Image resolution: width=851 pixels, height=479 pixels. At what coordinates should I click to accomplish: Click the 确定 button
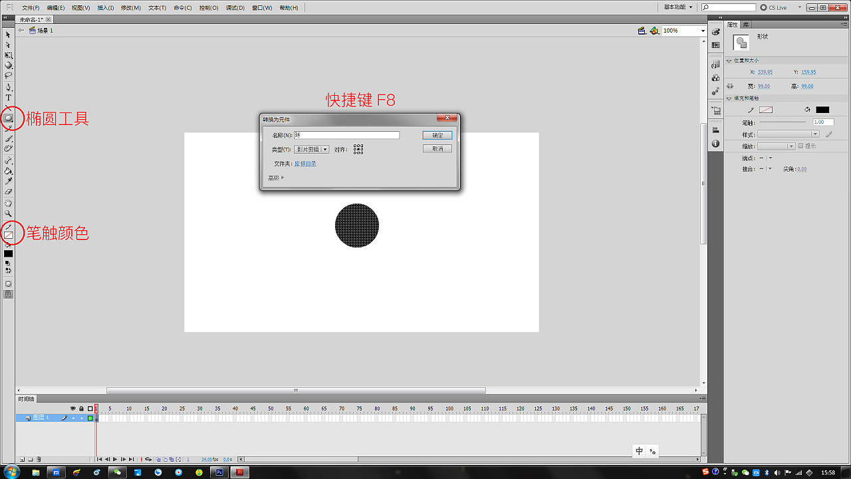tap(437, 135)
